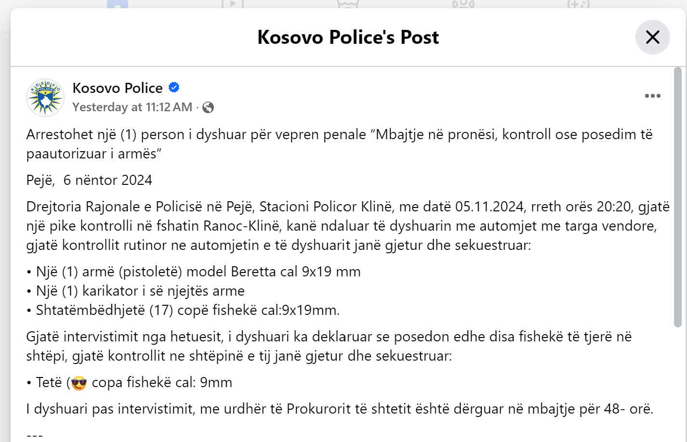Click the 'Pejë, 6 nëntor 2024' date line

click(x=89, y=180)
